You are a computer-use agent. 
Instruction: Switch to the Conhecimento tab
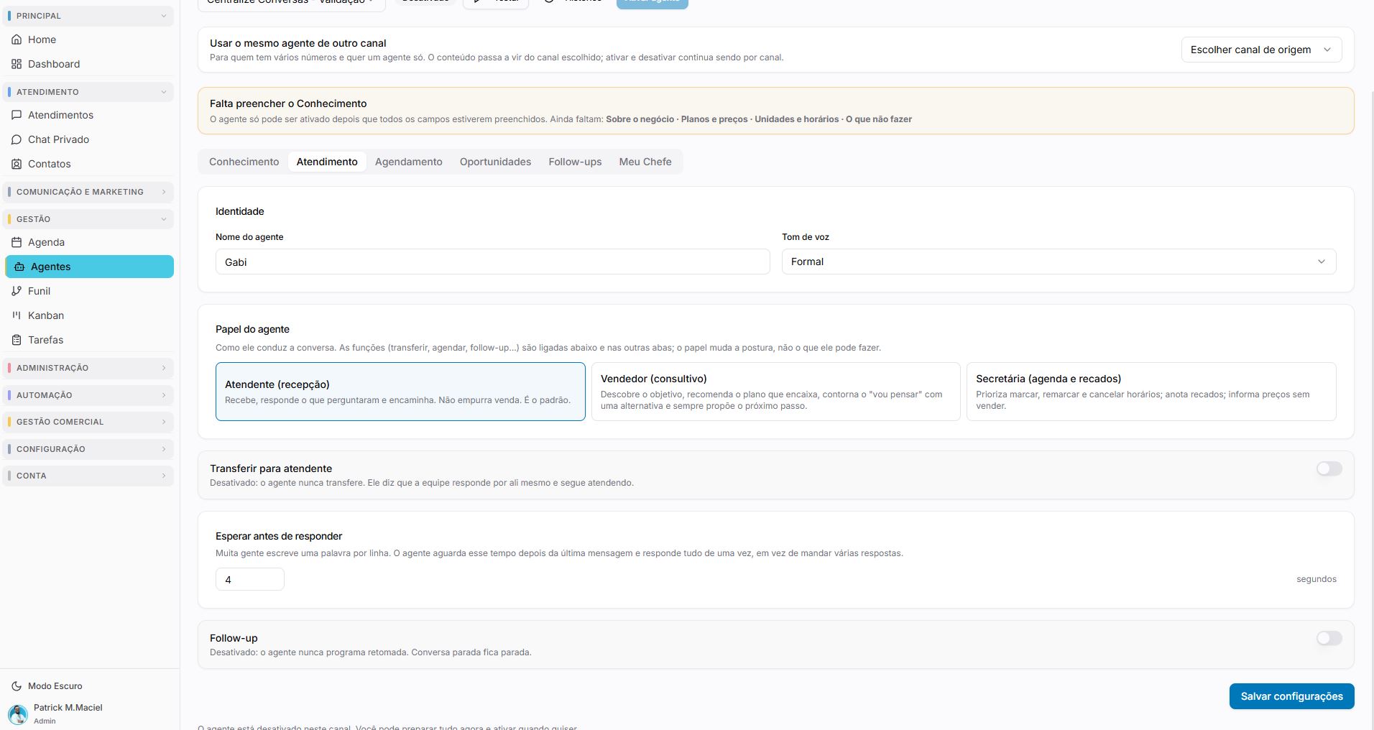(x=244, y=162)
